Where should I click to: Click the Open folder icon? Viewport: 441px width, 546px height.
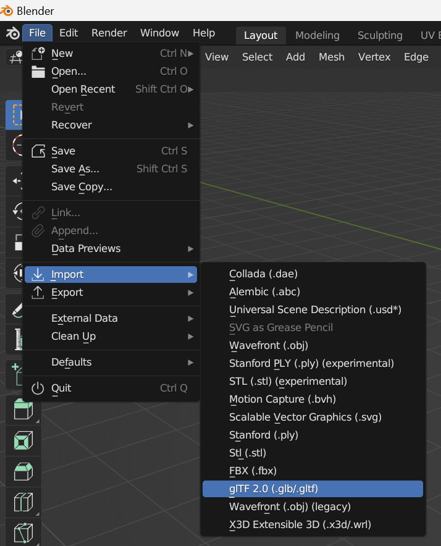[38, 72]
